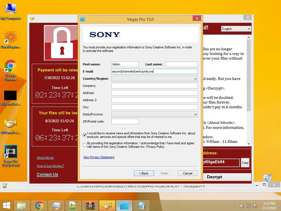Screen dimensions: 281x211
Task: Open the system monitor taskbar icon
Action: point(56,206)
